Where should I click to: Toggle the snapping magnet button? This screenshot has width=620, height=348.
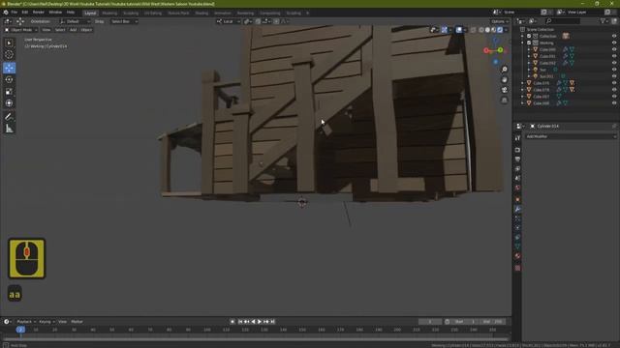[258, 21]
